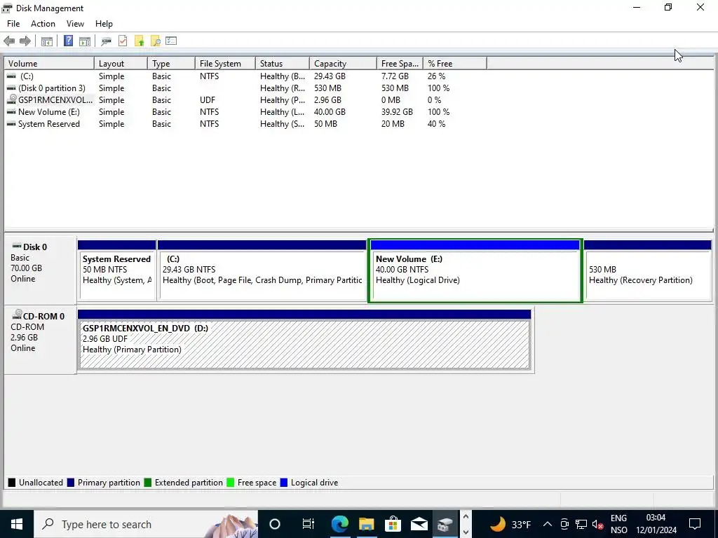Open the View menu
The image size is (718, 538).
pos(75,24)
